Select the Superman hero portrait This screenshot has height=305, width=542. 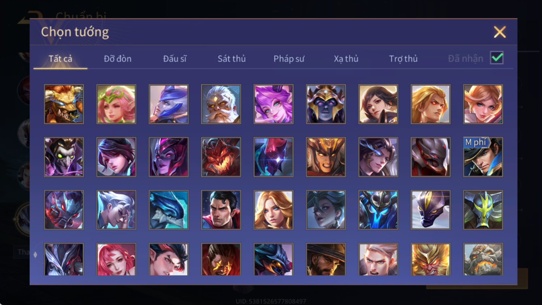(221, 210)
